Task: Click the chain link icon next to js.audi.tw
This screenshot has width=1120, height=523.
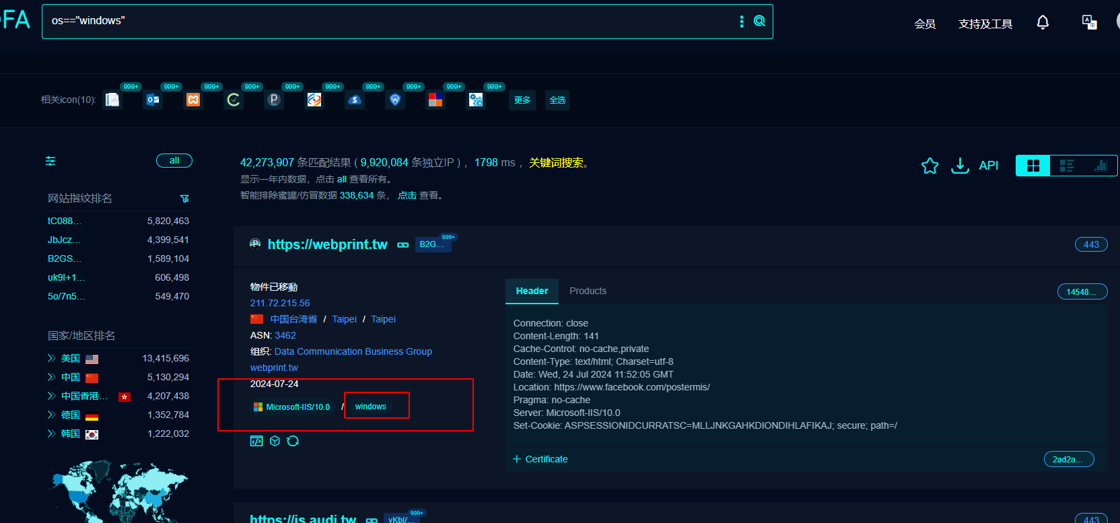Action: click(x=372, y=520)
